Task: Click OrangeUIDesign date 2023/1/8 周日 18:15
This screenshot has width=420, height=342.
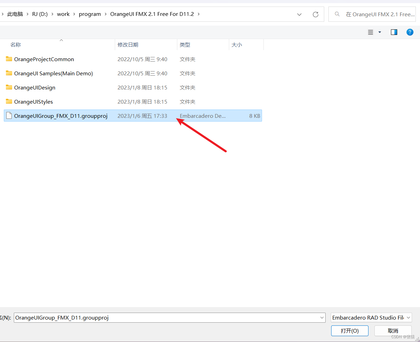Action: pos(142,87)
